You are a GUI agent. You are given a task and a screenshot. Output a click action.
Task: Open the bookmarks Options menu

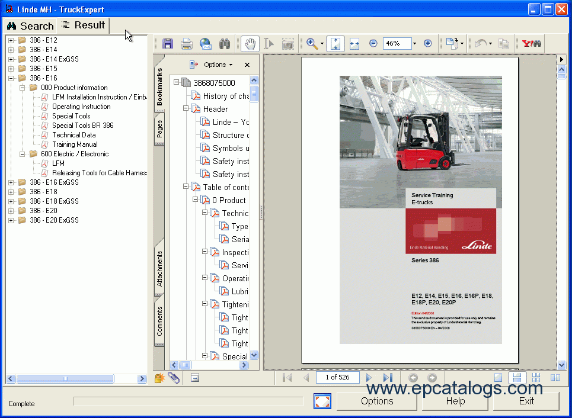218,65
